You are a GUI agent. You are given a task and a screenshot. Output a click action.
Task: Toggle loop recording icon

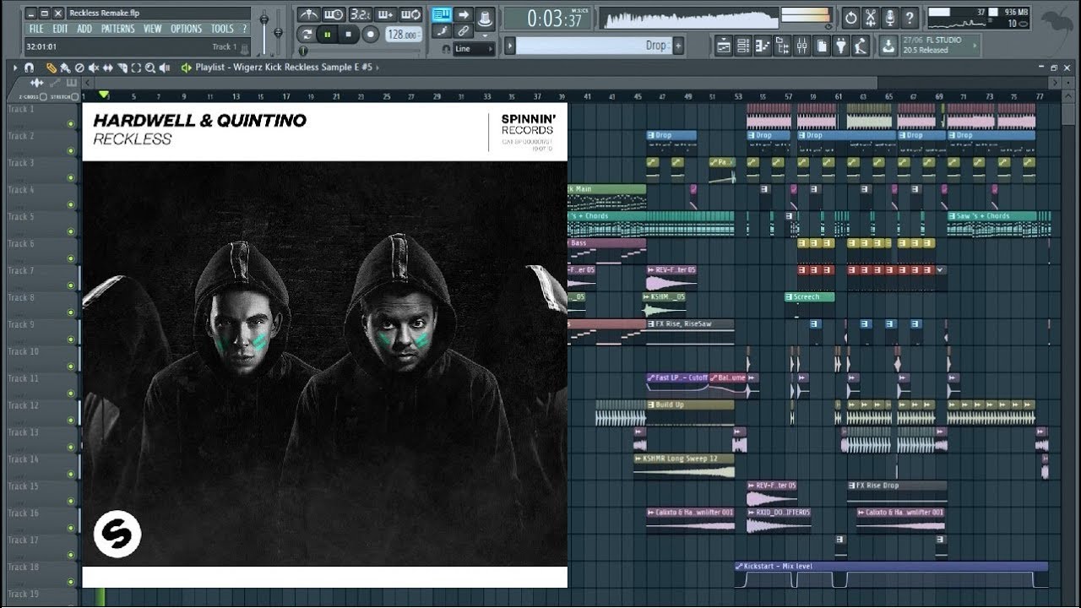point(410,14)
